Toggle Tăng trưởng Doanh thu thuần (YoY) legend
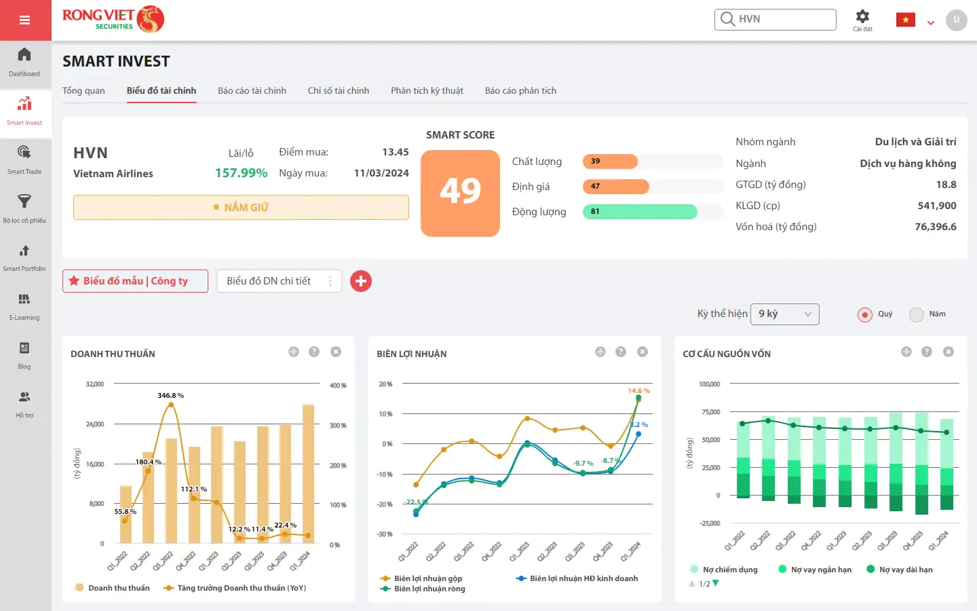Viewport: 977px width, 611px height. (235, 588)
